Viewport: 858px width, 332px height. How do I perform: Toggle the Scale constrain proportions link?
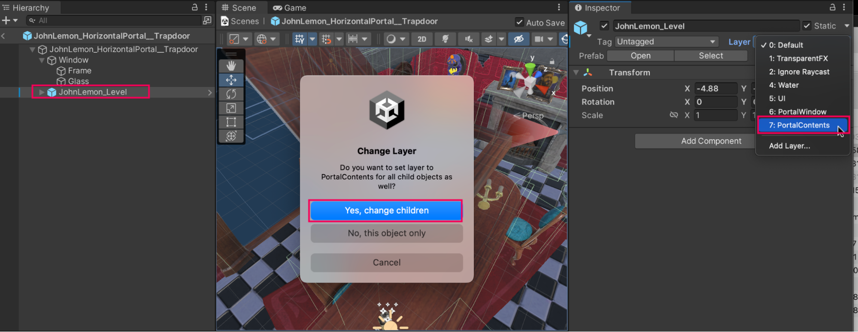pyautogui.click(x=674, y=115)
